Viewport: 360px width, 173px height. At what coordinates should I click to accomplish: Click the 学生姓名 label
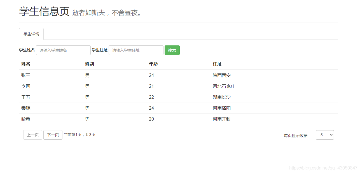(27, 50)
